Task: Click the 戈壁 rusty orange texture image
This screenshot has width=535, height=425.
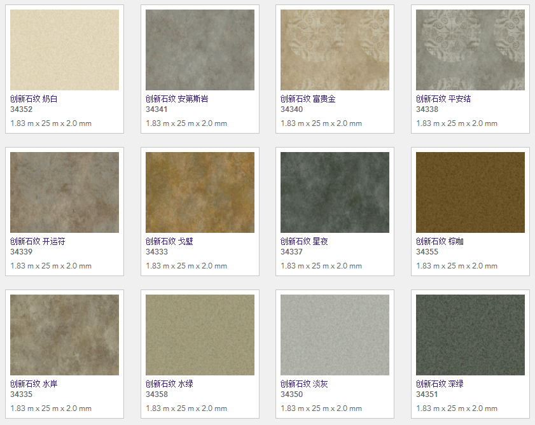Action: 200,192
